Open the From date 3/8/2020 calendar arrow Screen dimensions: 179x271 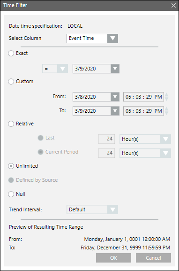pyautogui.click(x=115, y=97)
